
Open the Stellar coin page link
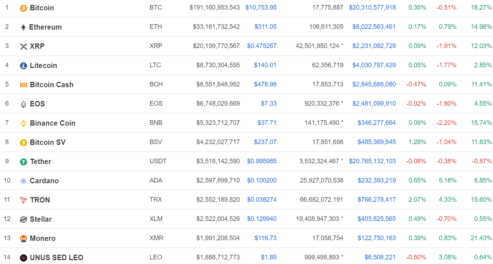41,219
